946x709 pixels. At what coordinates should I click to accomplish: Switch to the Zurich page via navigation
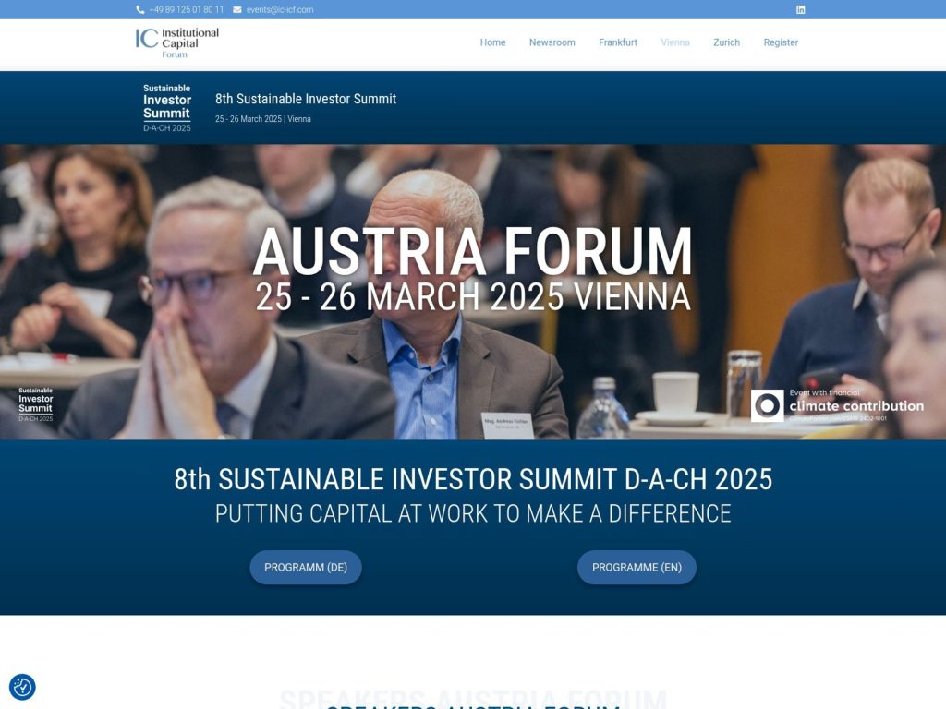(726, 42)
